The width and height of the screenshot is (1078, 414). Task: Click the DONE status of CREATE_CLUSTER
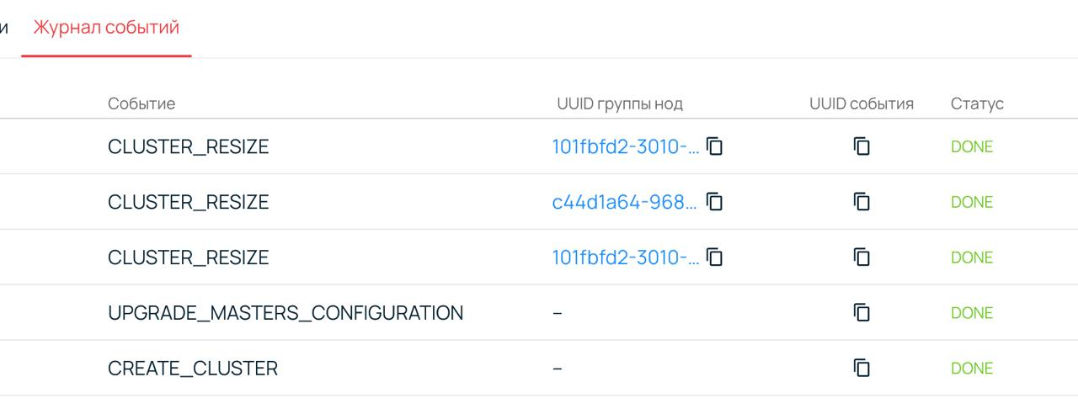click(x=972, y=369)
